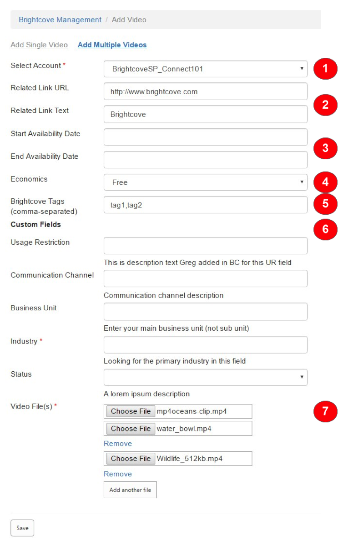338x546 pixels.
Task: Click the Start Availability Date field
Action: click(205, 137)
